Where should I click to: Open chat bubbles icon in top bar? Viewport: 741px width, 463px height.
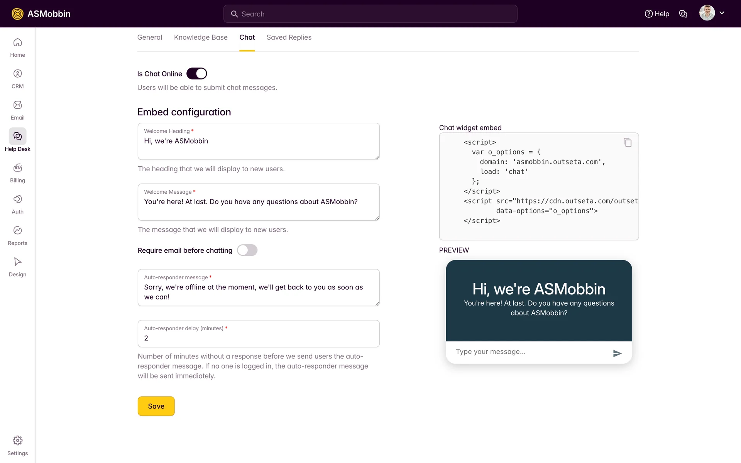[683, 14]
